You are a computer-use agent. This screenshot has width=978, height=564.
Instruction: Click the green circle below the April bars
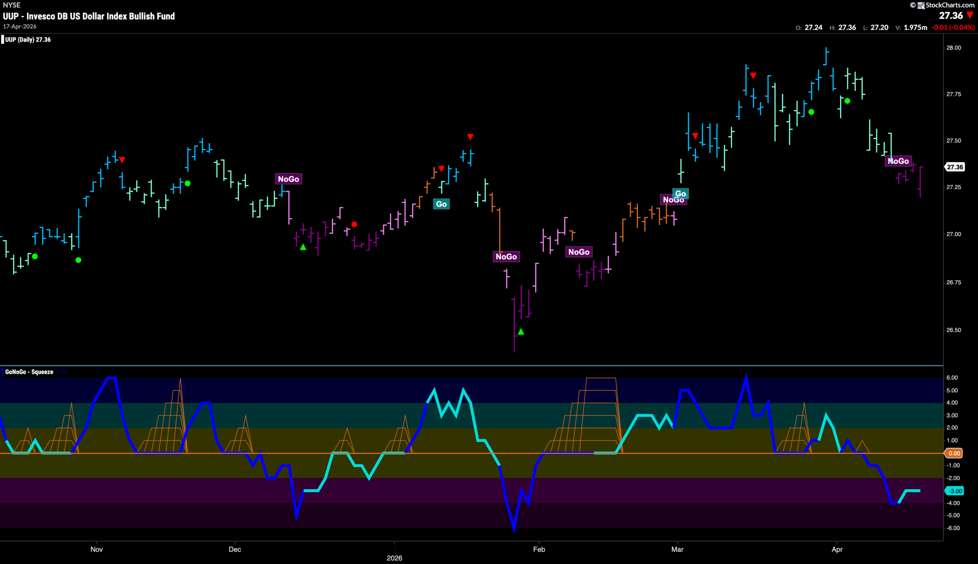[847, 101]
